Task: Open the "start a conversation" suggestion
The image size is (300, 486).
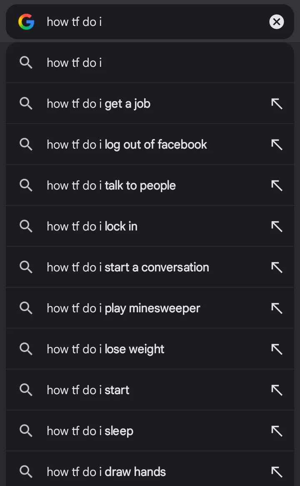Action: [x=128, y=267]
